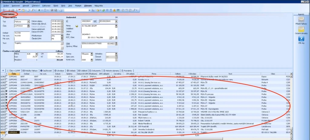This screenshot has height=140, width=310.
Task: Open the Forma Příkazem dropdown
Action: tap(91, 54)
